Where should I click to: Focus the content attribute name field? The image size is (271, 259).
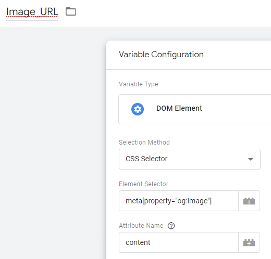(x=179, y=242)
